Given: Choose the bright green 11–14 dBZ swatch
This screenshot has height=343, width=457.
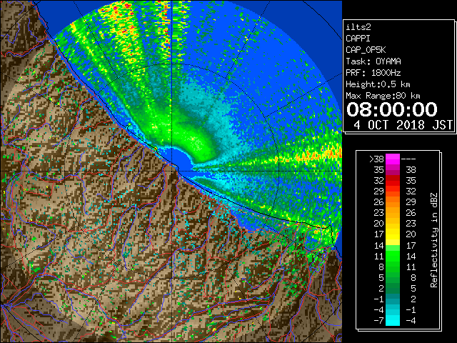Looking at the screenshot, I should pyautogui.click(x=393, y=256).
